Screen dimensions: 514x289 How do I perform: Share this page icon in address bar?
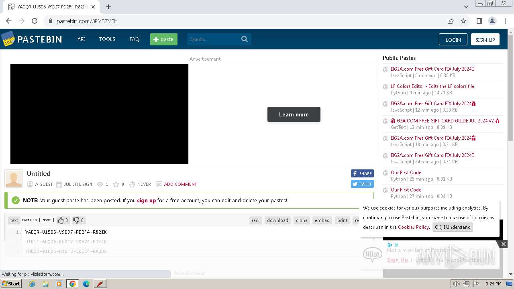[451, 21]
